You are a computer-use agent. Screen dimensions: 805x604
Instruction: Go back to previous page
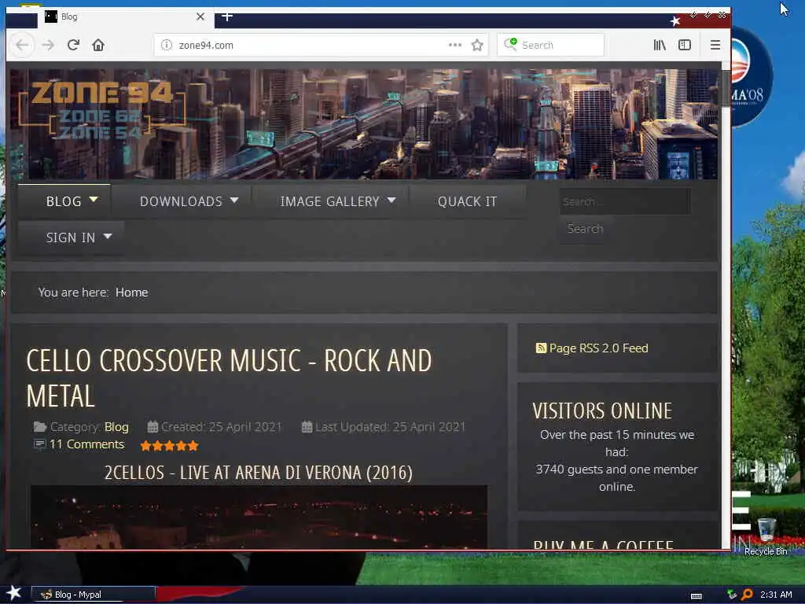tap(21, 45)
